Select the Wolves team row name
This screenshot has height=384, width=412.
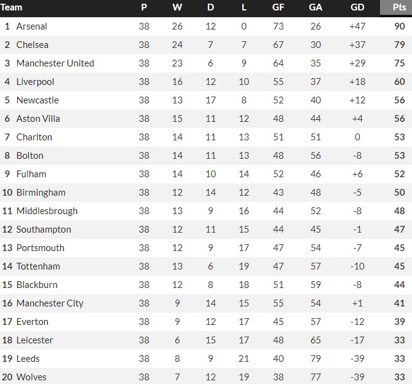pyautogui.click(x=31, y=377)
